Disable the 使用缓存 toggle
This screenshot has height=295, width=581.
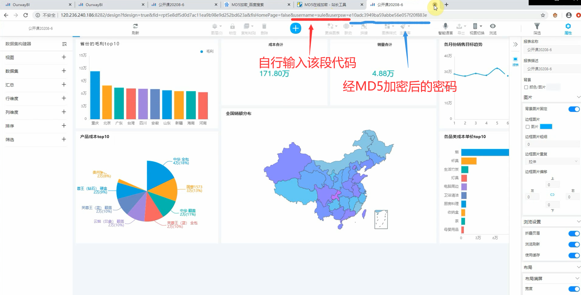(x=574, y=255)
